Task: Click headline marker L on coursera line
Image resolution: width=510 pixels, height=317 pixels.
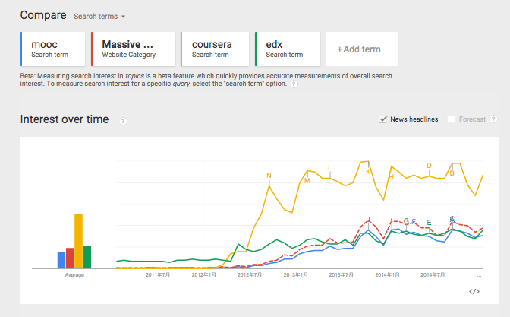Action: pos(329,168)
